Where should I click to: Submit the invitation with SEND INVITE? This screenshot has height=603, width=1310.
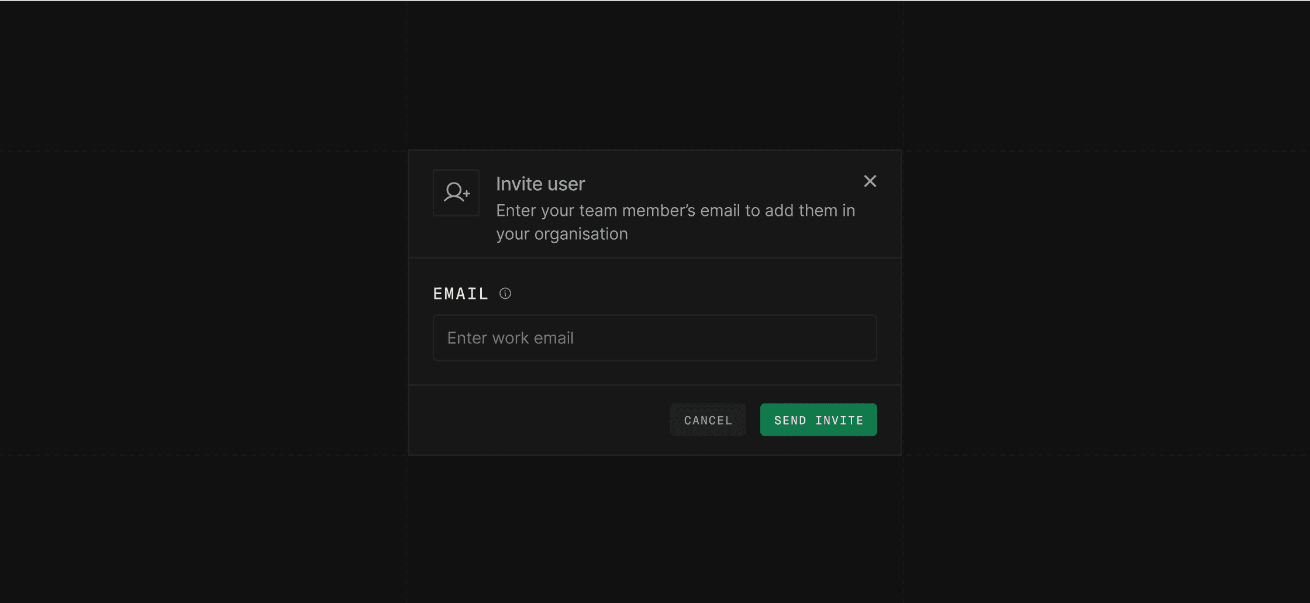click(x=818, y=420)
